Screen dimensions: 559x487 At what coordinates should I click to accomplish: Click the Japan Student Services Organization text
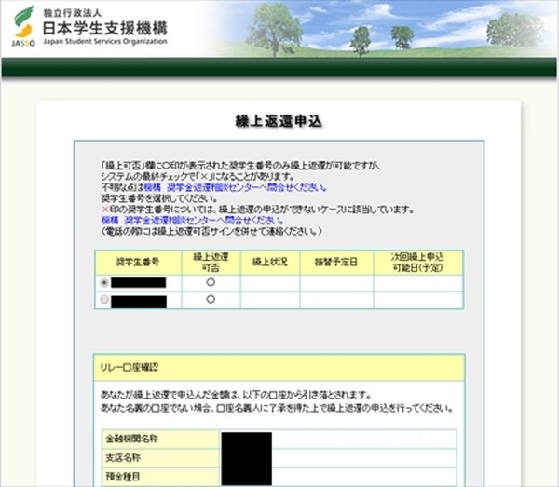[x=105, y=42]
